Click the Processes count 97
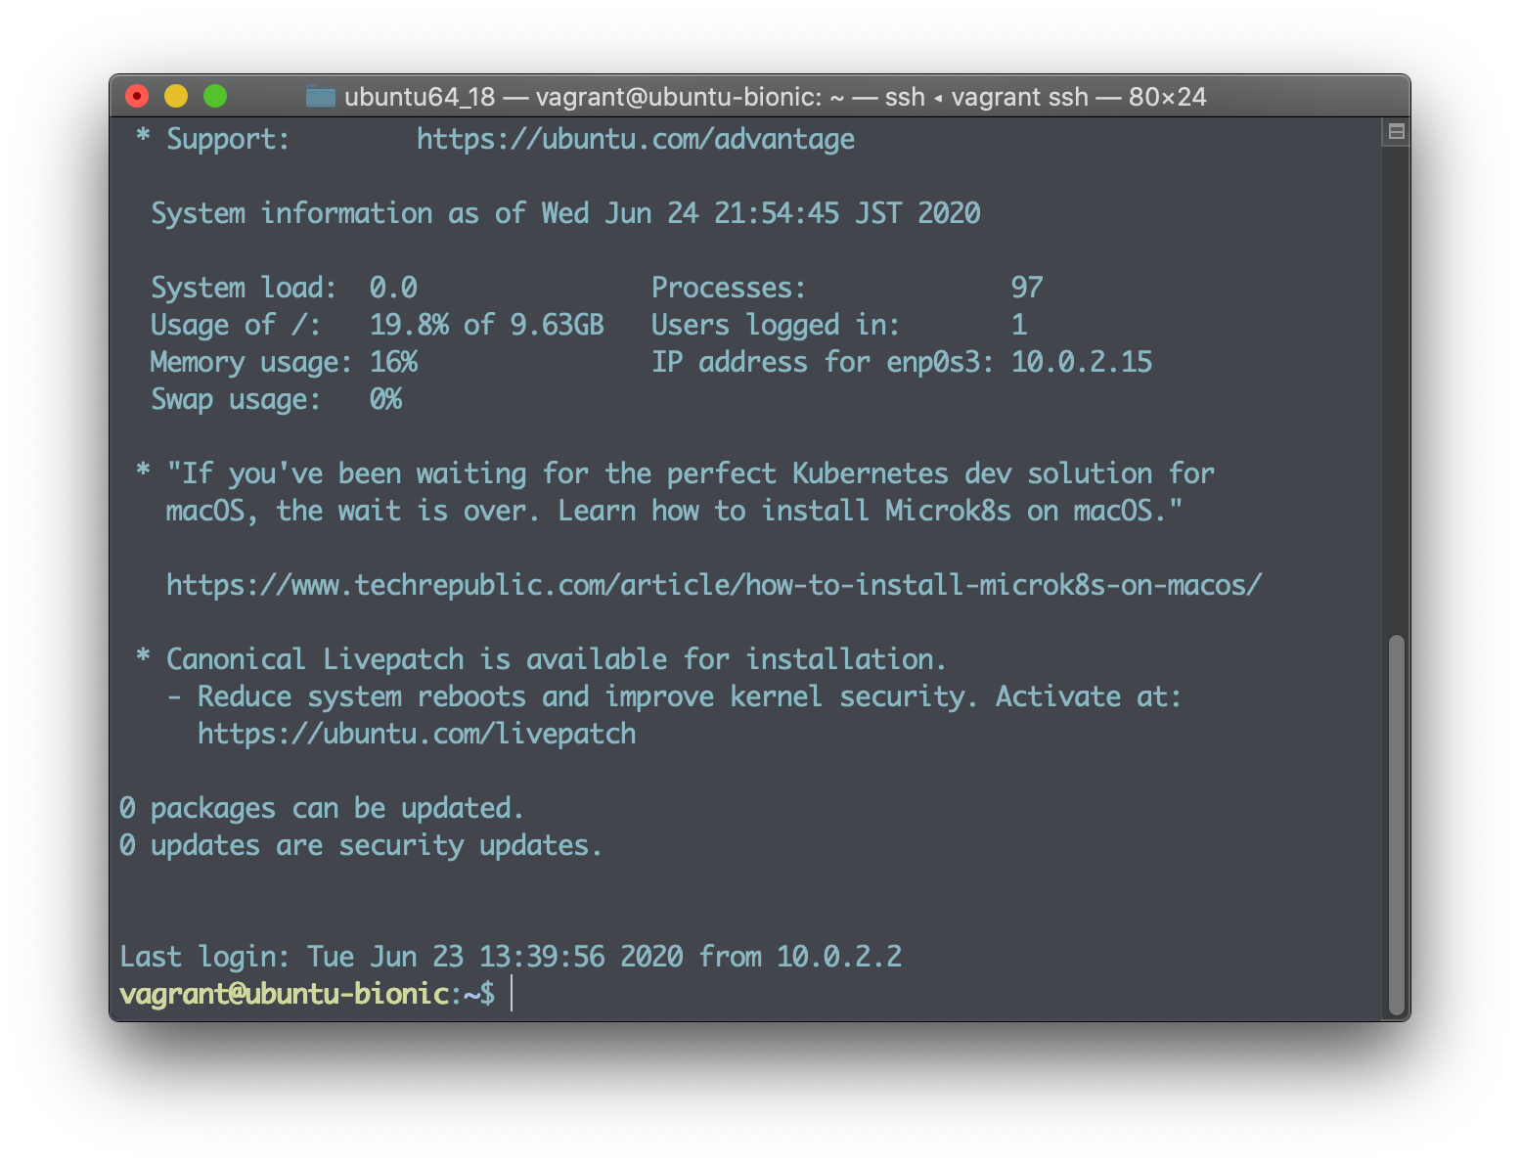The height and width of the screenshot is (1166, 1520). click(1027, 288)
